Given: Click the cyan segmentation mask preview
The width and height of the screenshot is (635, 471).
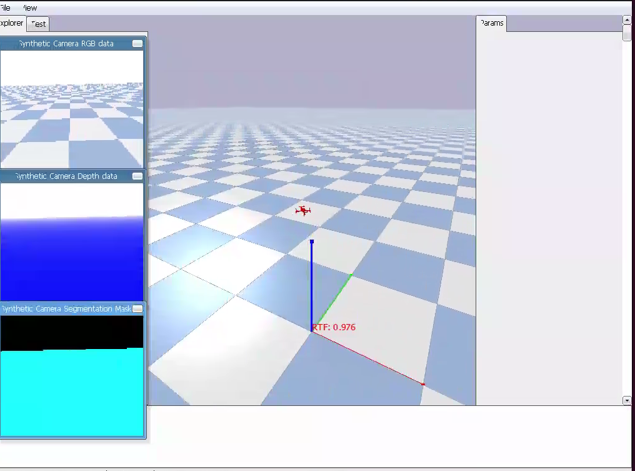Looking at the screenshot, I should pos(72,391).
